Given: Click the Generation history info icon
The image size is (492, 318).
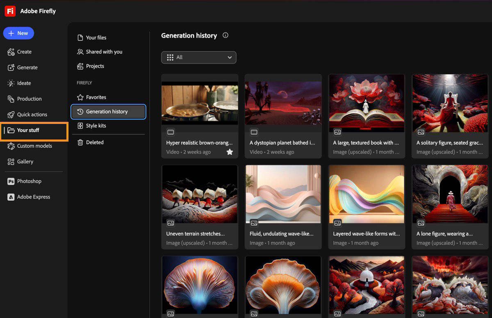Looking at the screenshot, I should (x=225, y=35).
